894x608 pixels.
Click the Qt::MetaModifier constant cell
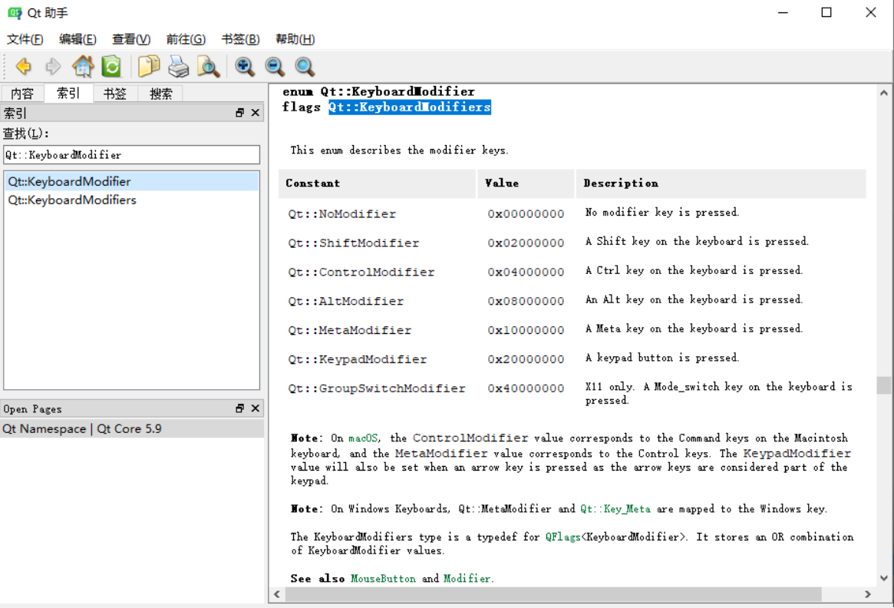(x=349, y=330)
